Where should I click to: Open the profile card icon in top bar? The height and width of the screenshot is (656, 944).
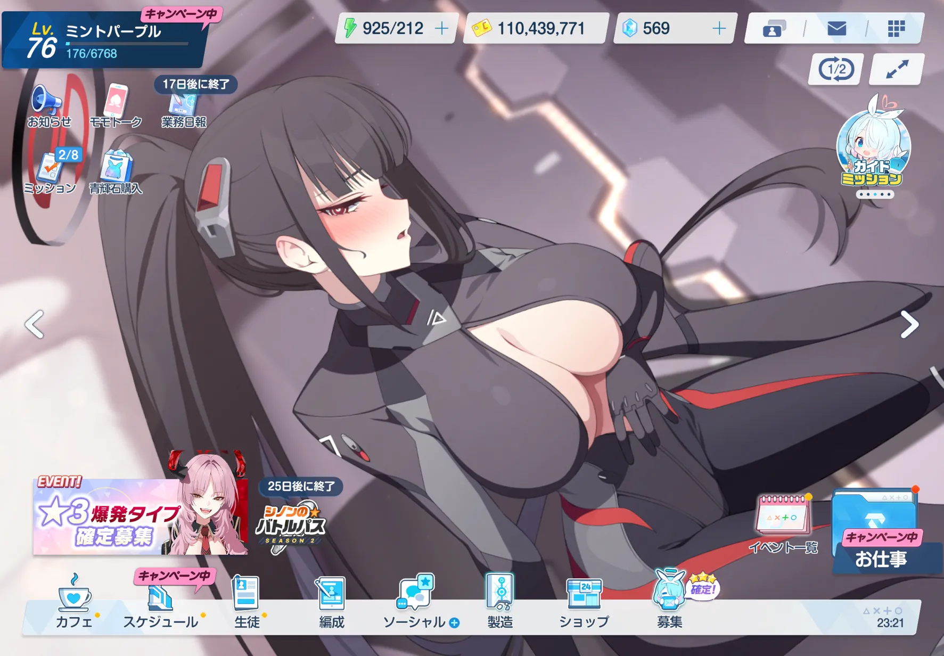pos(774,28)
